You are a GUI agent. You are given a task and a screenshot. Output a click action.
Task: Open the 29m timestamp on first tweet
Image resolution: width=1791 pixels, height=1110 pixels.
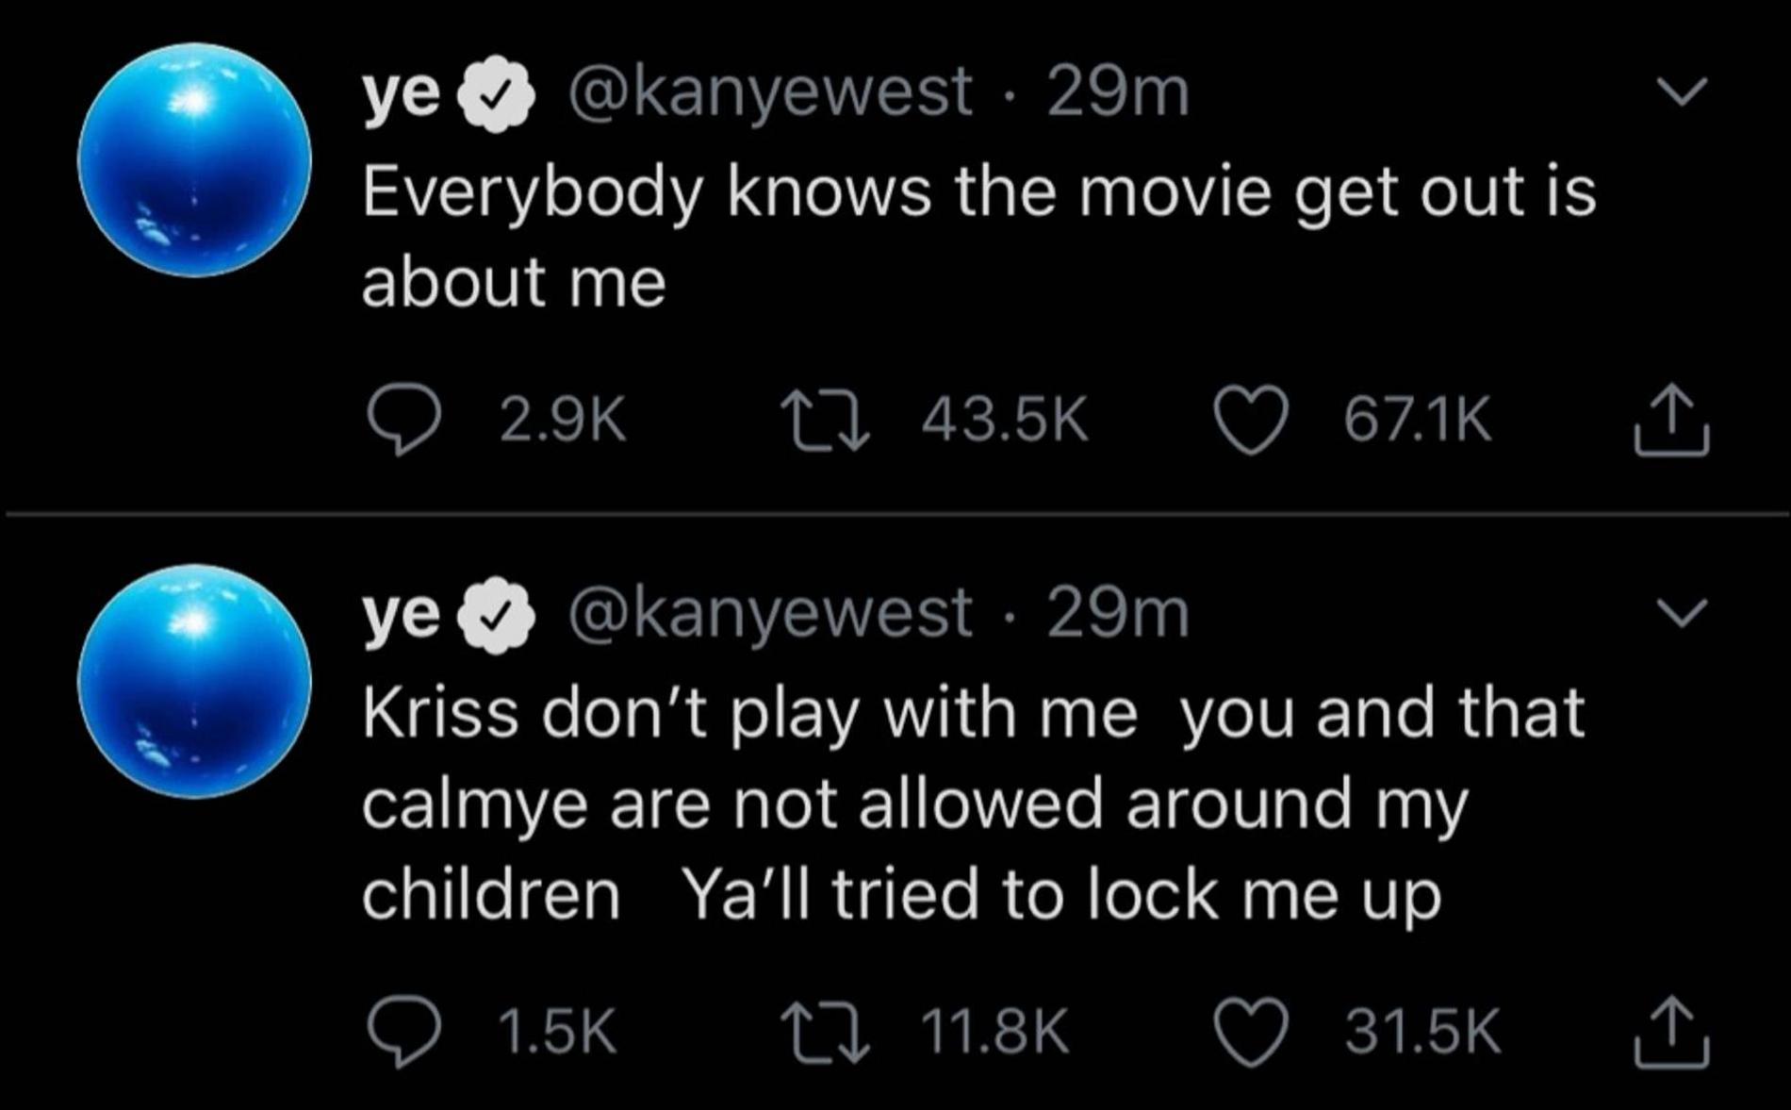click(1118, 93)
